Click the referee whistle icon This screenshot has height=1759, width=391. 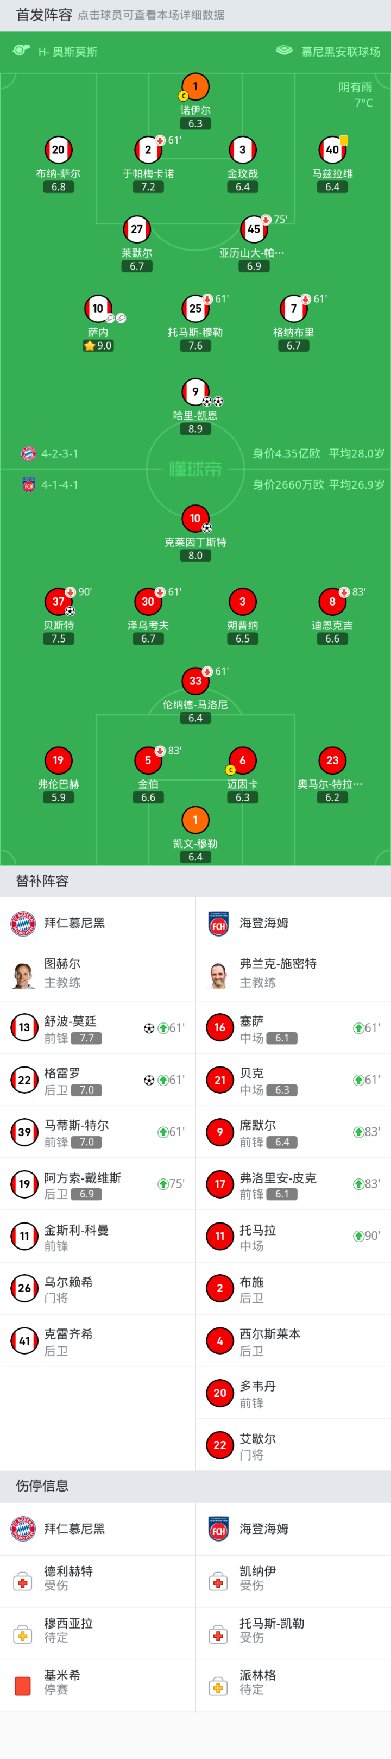coord(21,51)
